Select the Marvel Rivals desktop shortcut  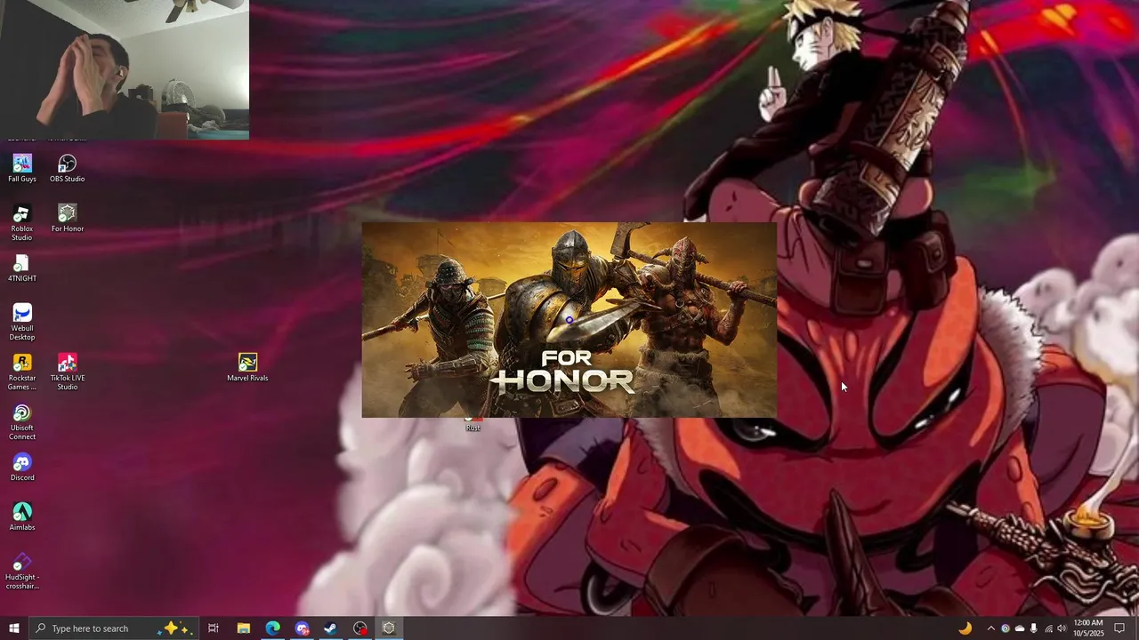tap(247, 367)
